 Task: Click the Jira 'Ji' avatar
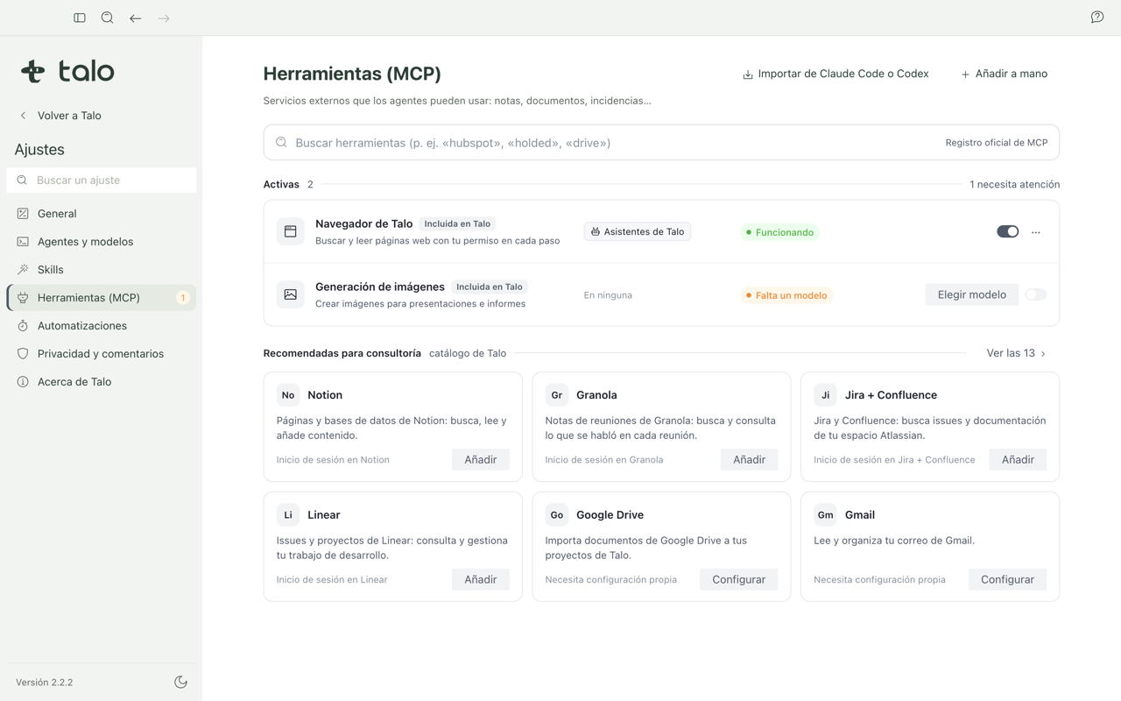825,395
